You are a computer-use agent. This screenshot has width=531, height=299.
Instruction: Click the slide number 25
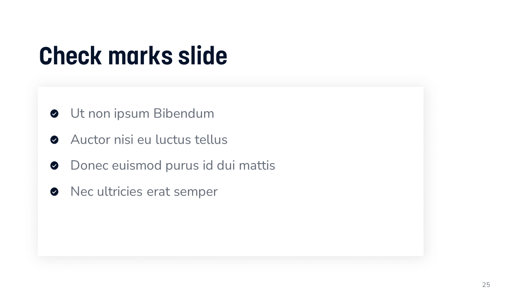click(x=486, y=285)
